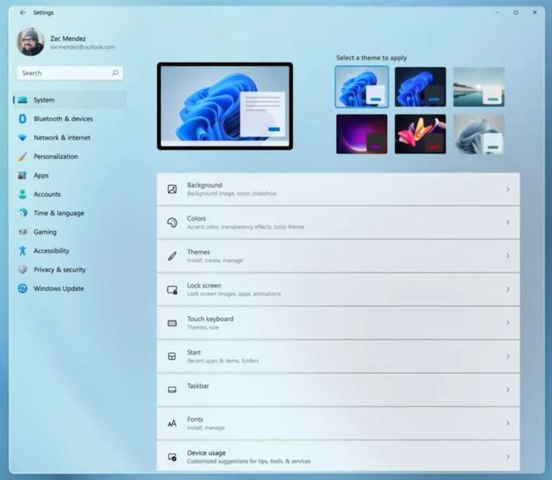Screen dimensions: 552x480
Task: Expand the Colors row chevron
Action: tap(508, 222)
